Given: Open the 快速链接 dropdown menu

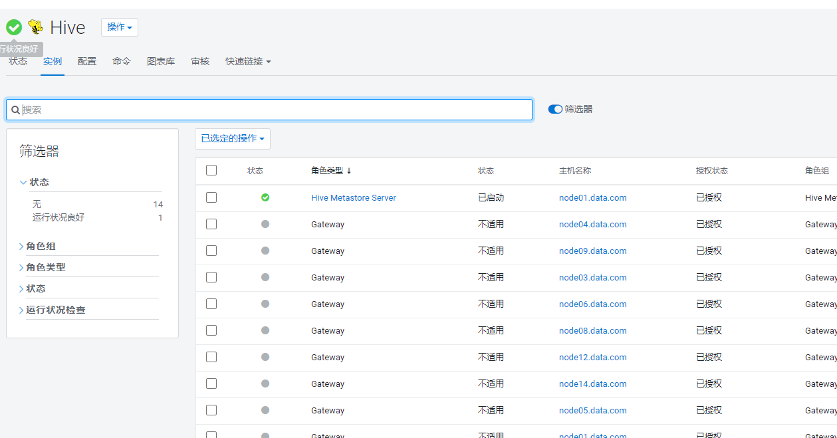Looking at the screenshot, I should click(x=248, y=61).
